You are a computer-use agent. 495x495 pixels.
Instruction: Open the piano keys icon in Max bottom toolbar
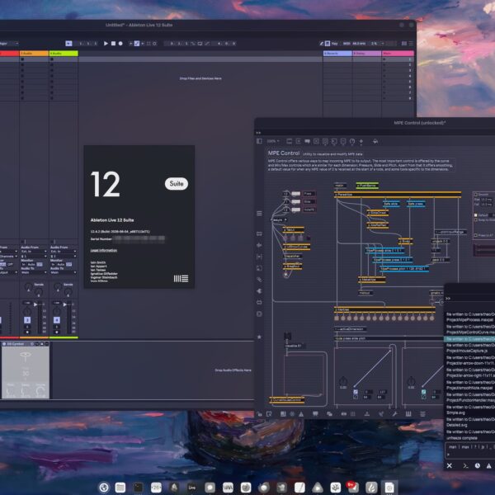(408, 414)
